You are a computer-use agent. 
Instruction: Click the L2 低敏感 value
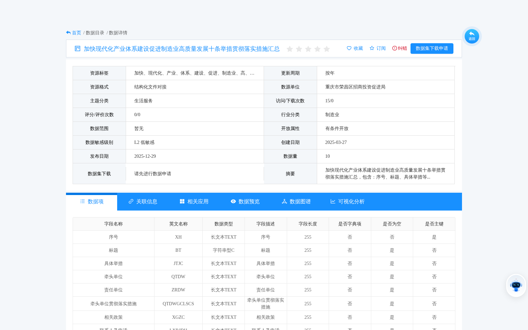point(144,143)
